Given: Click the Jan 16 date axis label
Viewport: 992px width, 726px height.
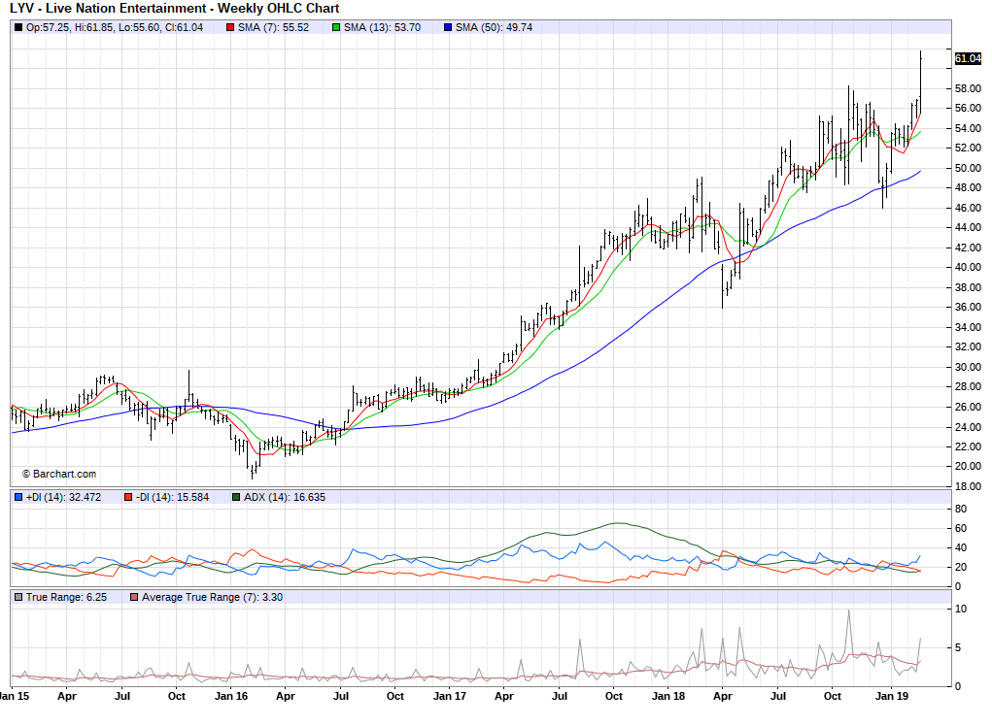Looking at the screenshot, I should tap(231, 696).
